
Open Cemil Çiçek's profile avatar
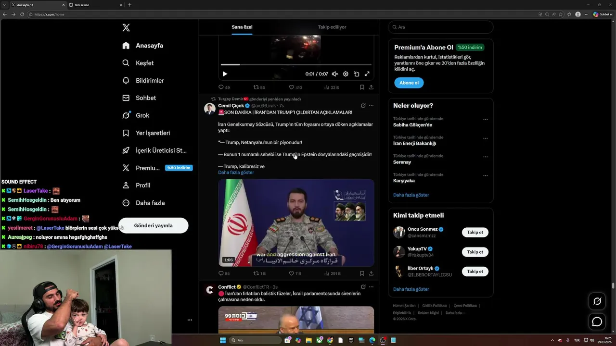coord(209,108)
